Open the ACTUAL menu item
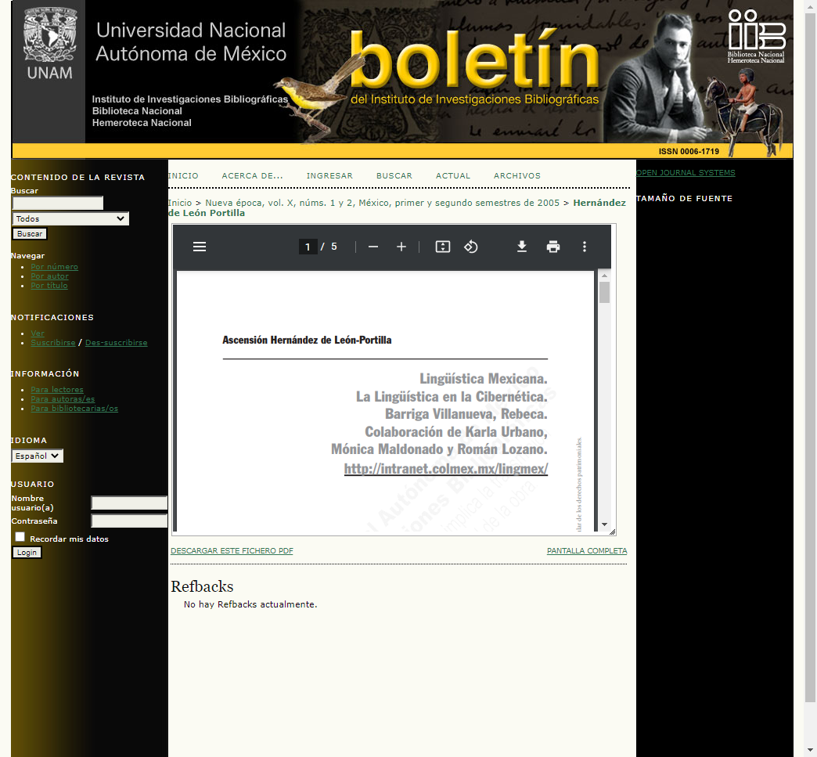The width and height of the screenshot is (817, 757). point(453,175)
